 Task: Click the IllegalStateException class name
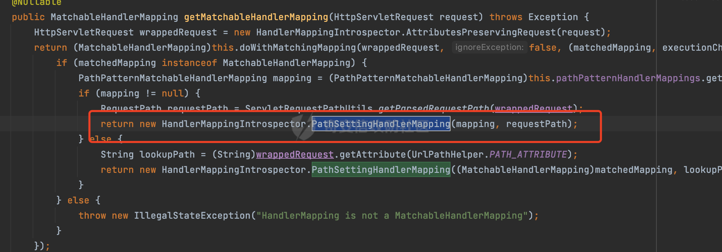tap(192, 216)
